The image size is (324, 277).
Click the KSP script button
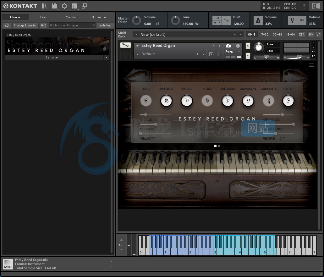[x=301, y=35]
